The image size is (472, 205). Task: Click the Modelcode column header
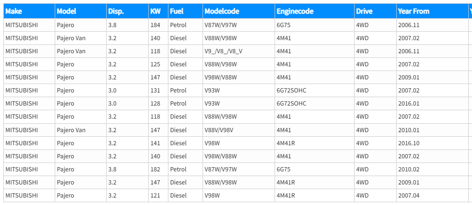[239, 11]
